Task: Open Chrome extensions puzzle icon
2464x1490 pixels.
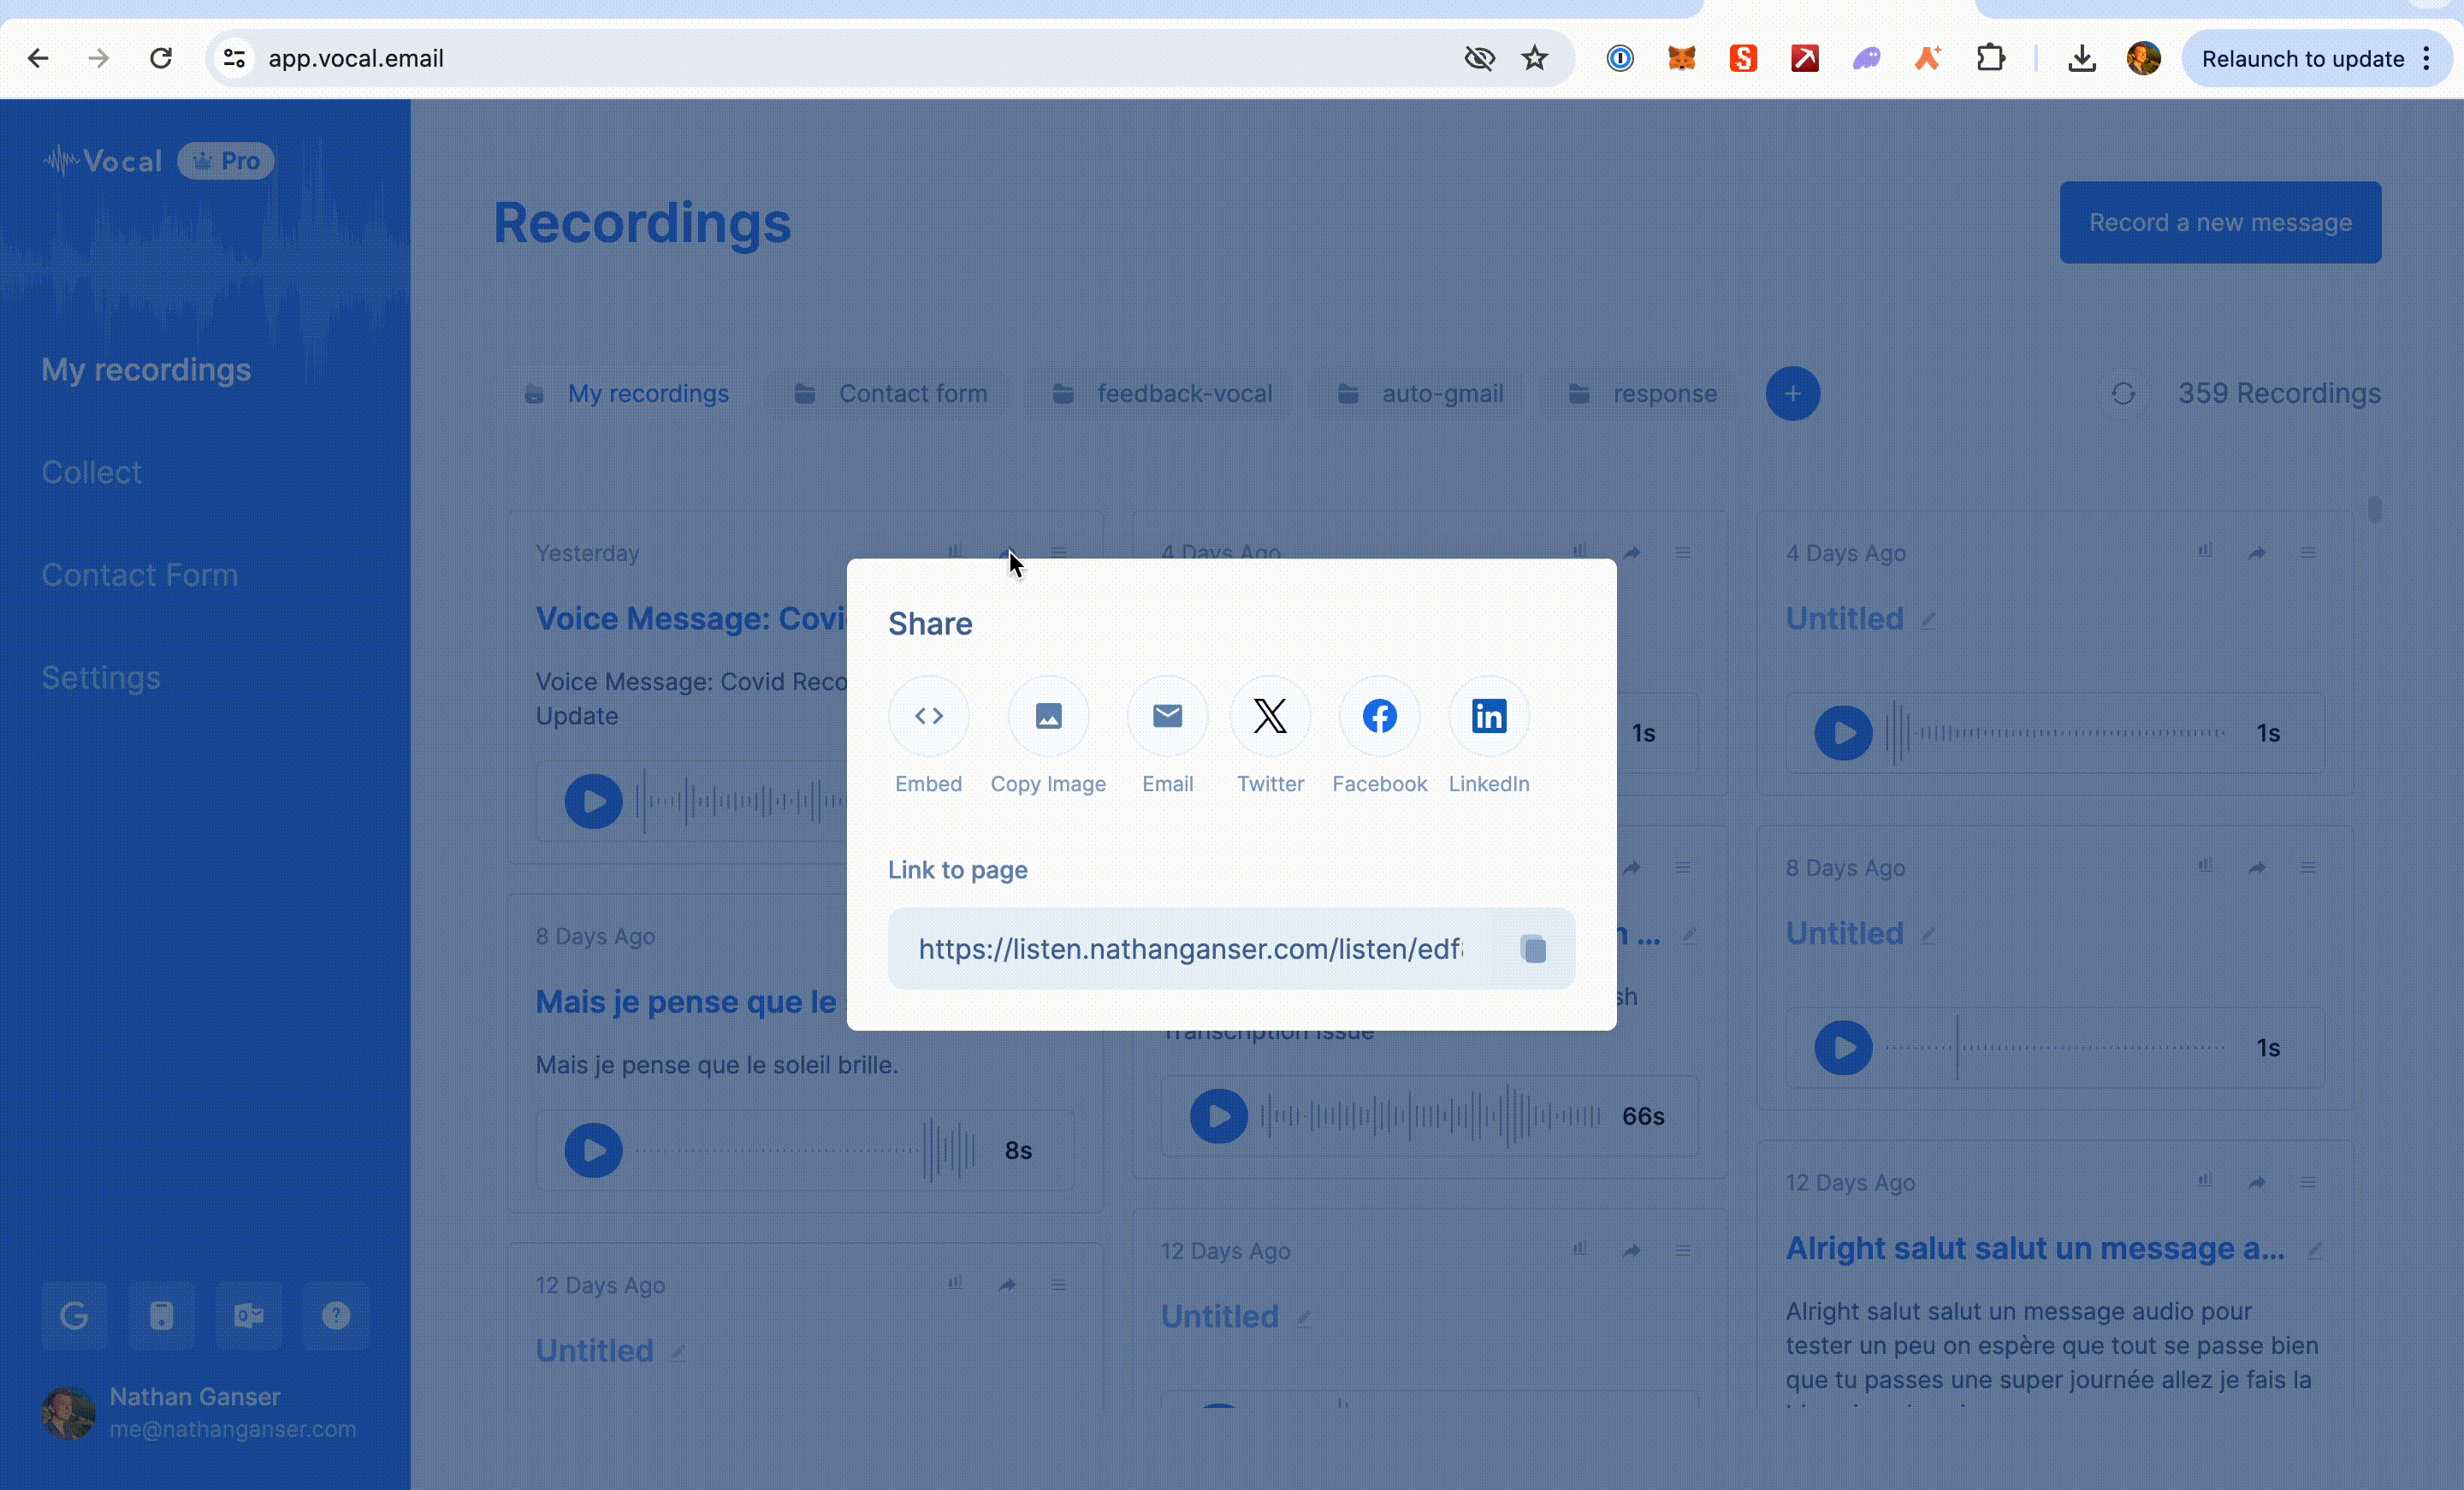Action: [1990, 58]
